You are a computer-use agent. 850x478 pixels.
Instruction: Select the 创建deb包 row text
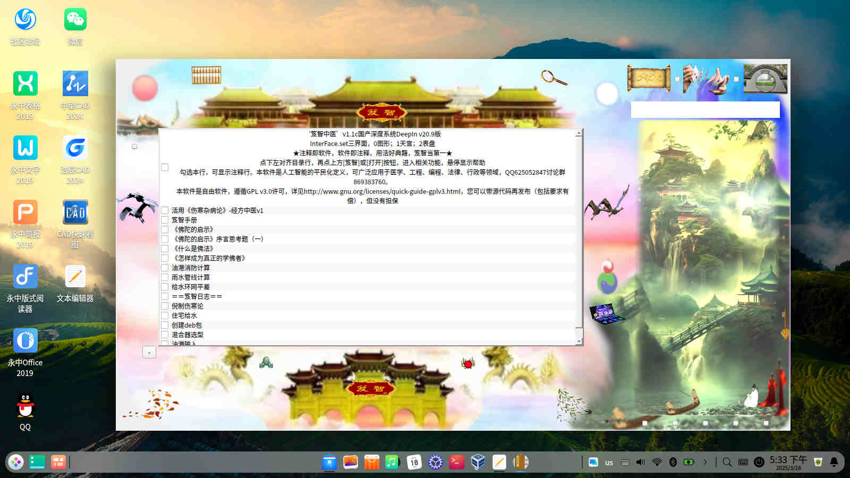pos(186,325)
